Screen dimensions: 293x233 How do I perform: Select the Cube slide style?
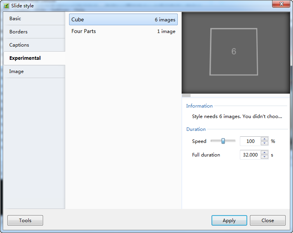coord(123,20)
